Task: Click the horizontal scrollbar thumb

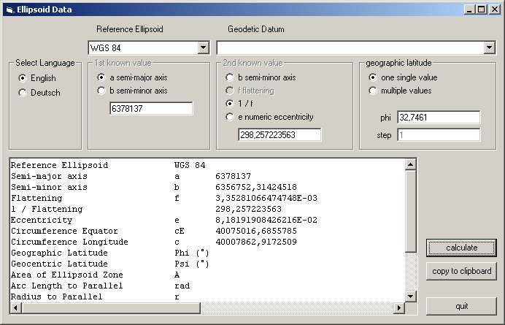Action: click(x=111, y=308)
